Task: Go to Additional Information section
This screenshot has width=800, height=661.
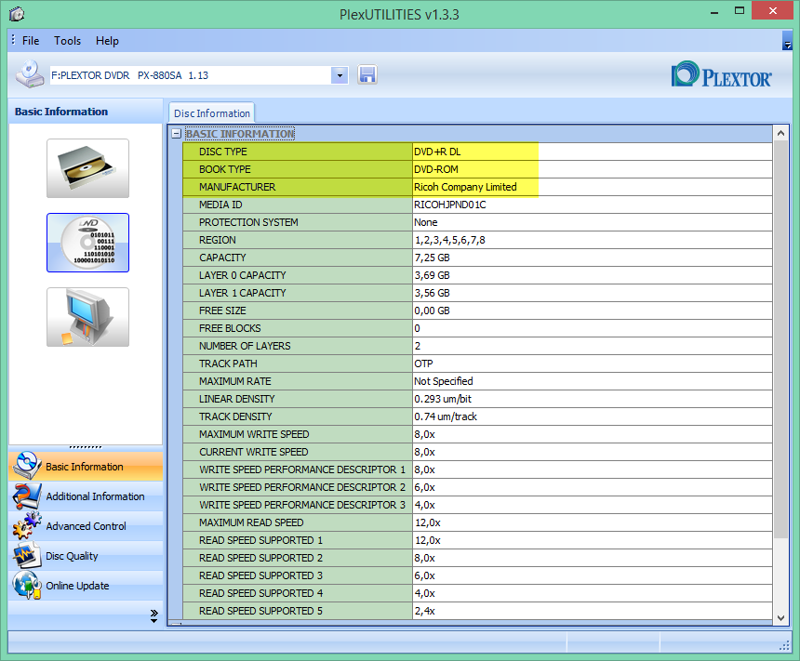Action: (x=86, y=496)
